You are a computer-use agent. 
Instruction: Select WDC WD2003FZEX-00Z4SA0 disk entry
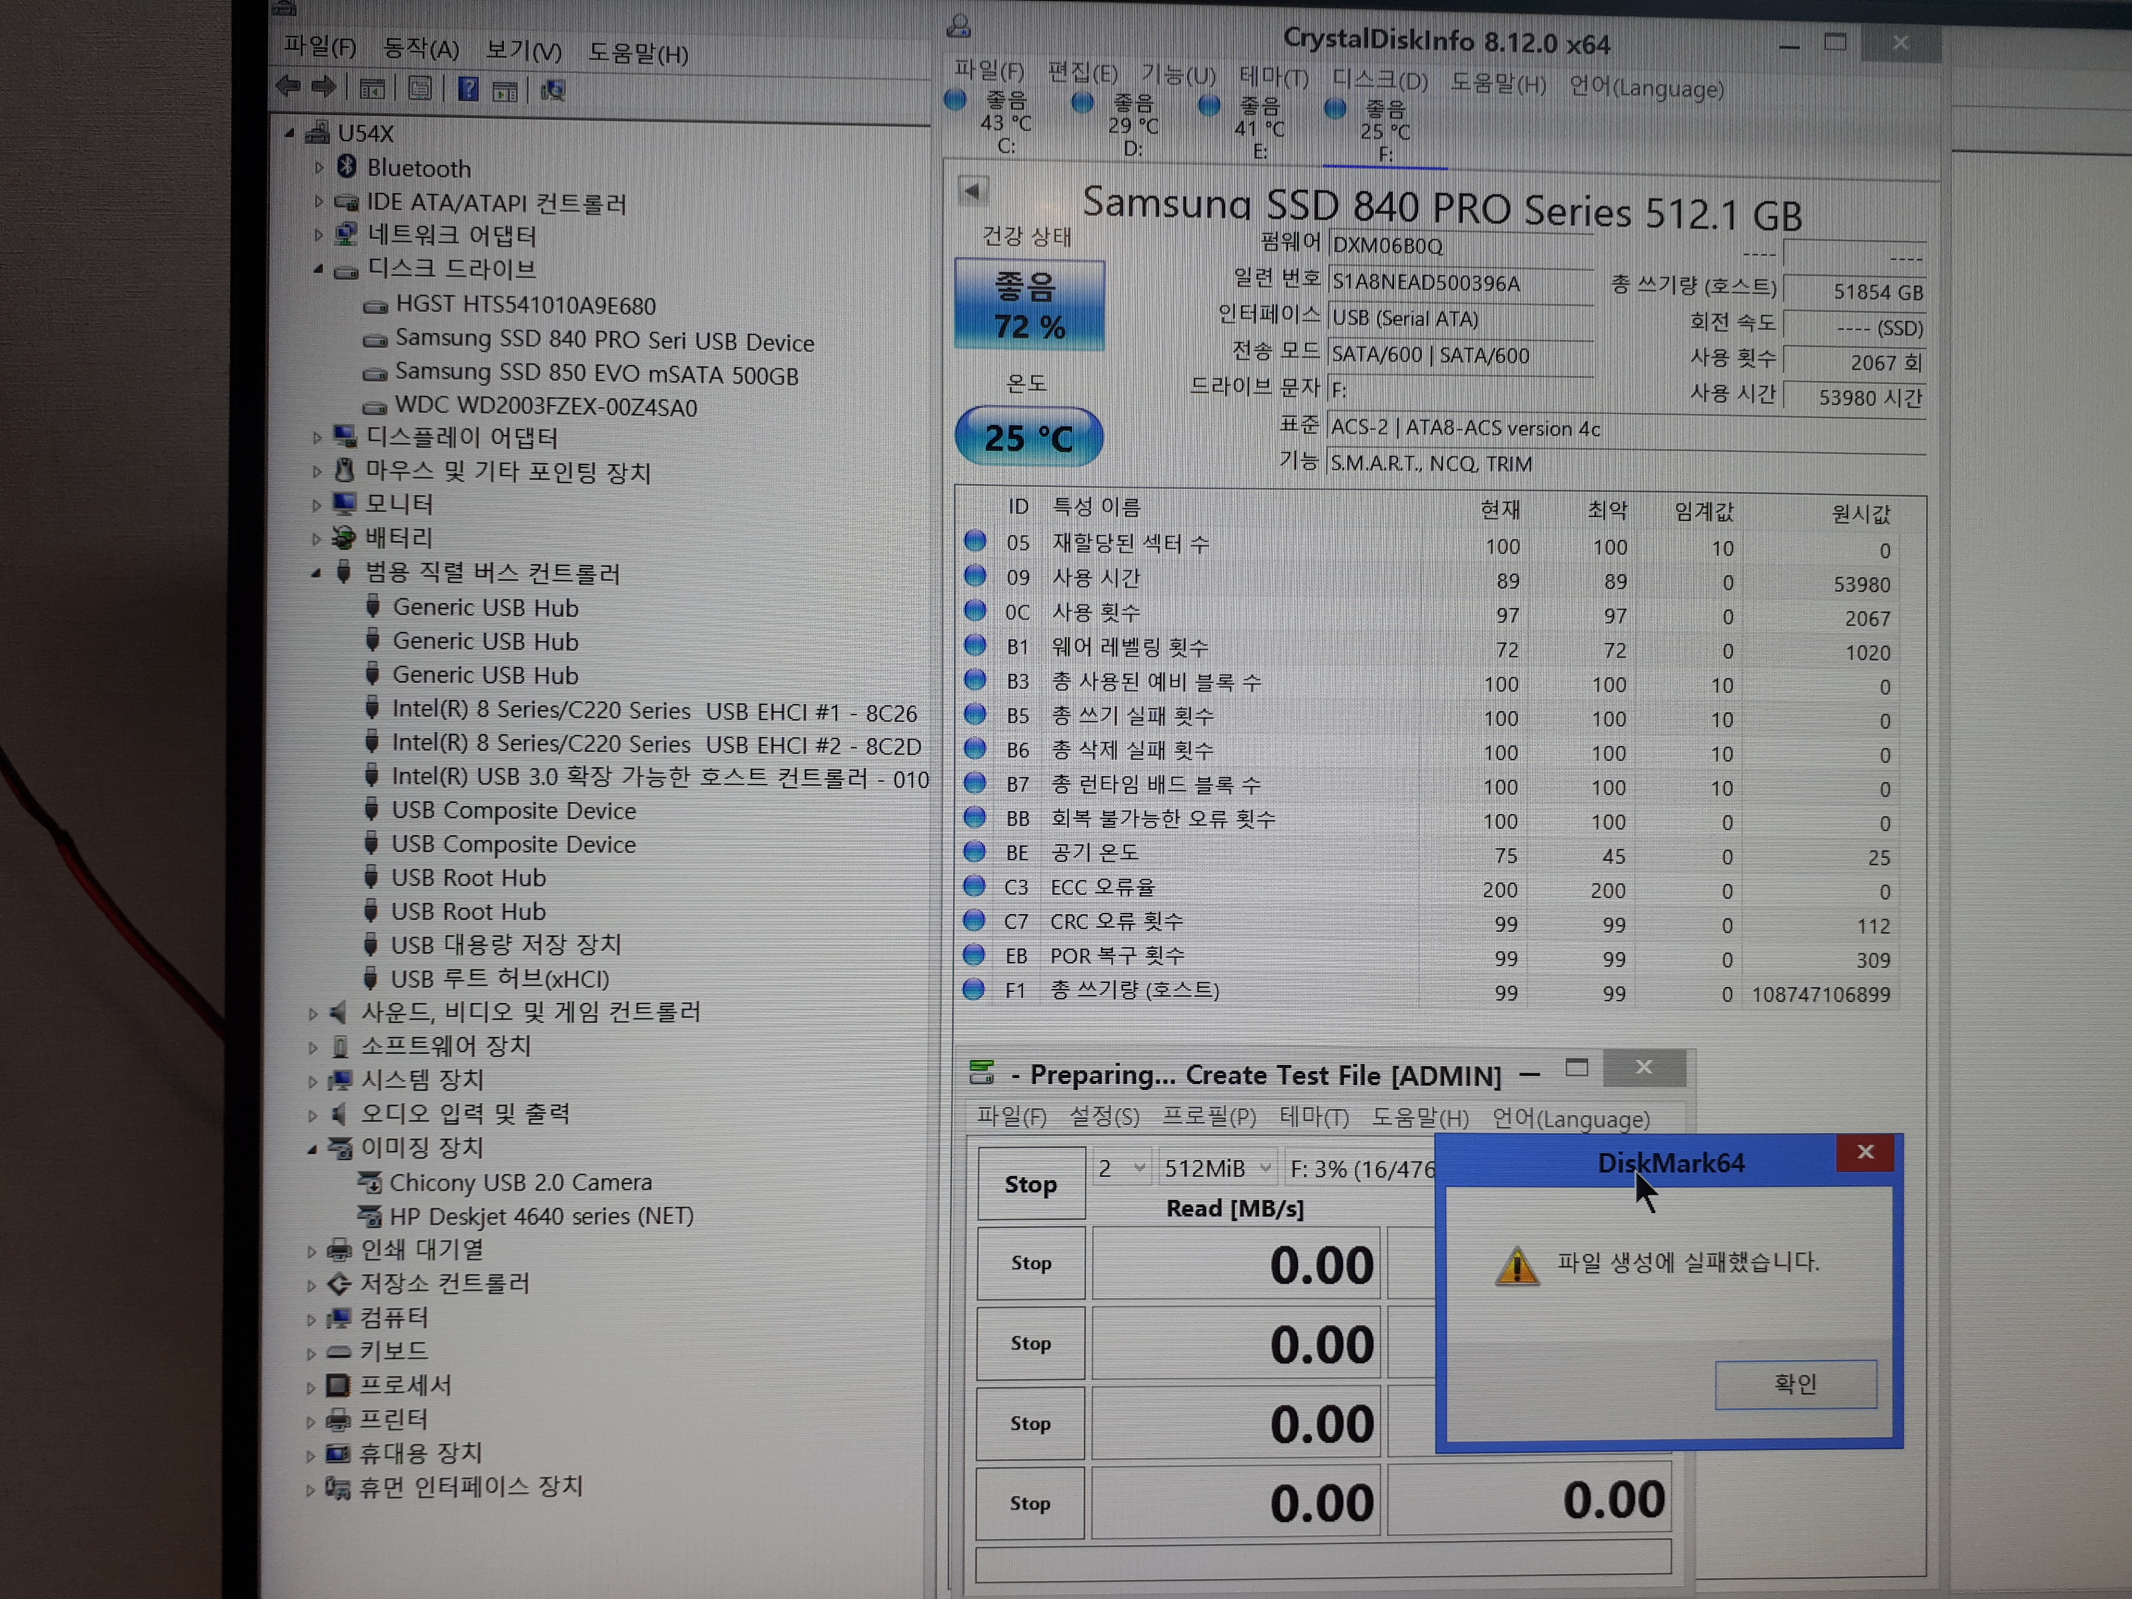[x=545, y=406]
